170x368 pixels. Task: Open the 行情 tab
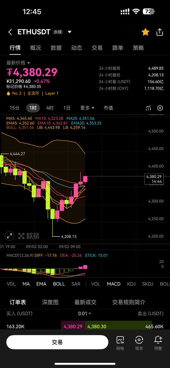click(x=15, y=48)
